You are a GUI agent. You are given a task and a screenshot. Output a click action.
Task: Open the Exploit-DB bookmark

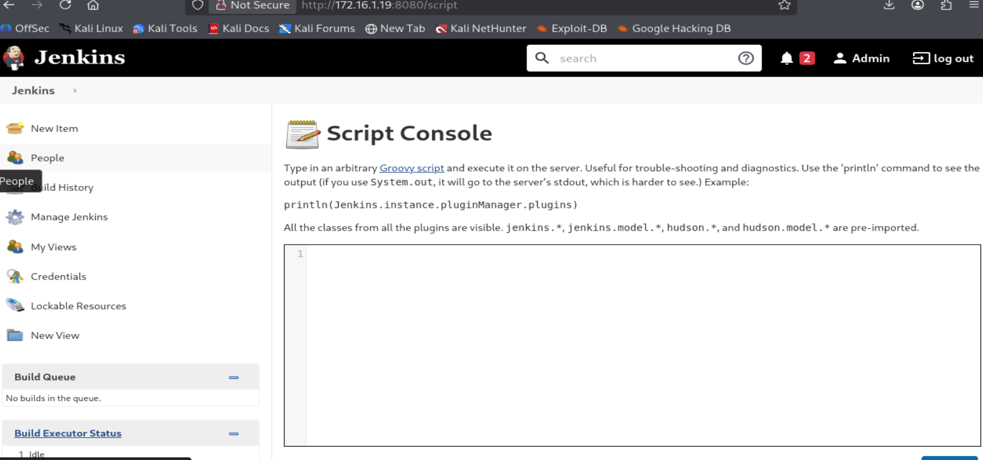572,28
